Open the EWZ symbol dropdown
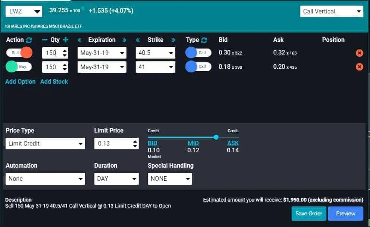This screenshot has width=370, height=227. pyautogui.click(x=23, y=11)
